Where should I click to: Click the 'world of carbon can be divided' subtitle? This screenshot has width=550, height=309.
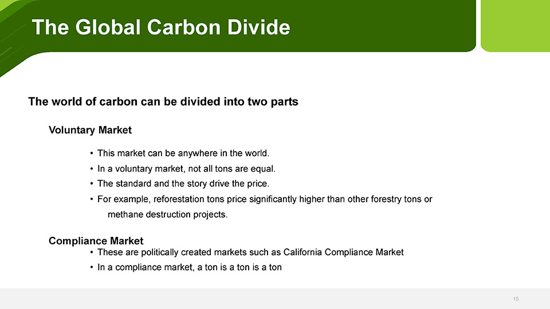click(x=163, y=102)
